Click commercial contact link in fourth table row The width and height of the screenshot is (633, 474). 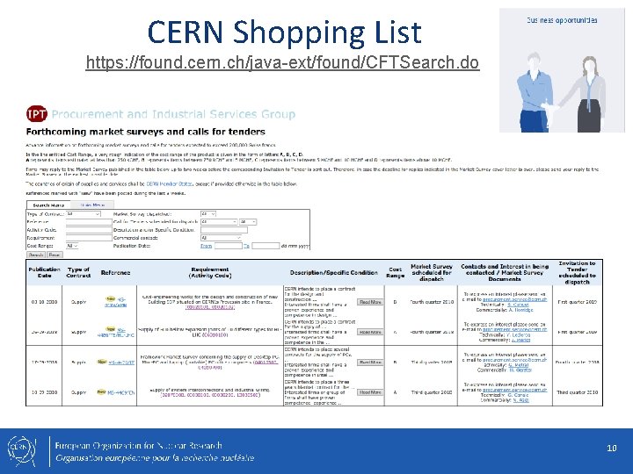pyautogui.click(x=520, y=400)
